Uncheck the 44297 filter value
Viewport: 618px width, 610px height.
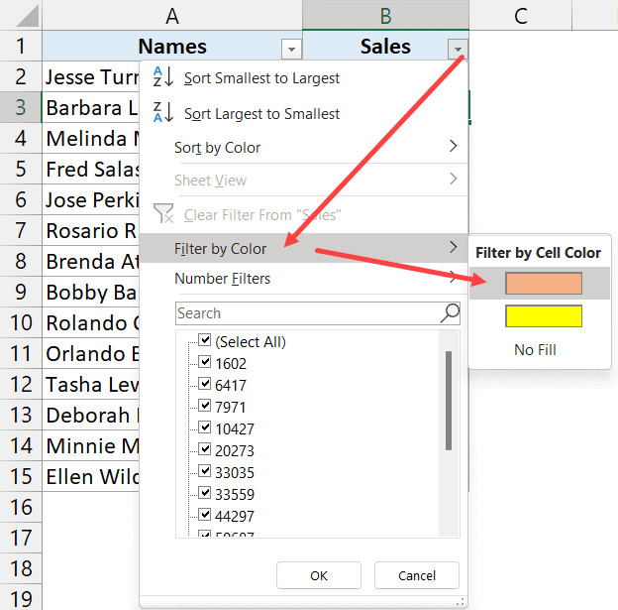[205, 515]
